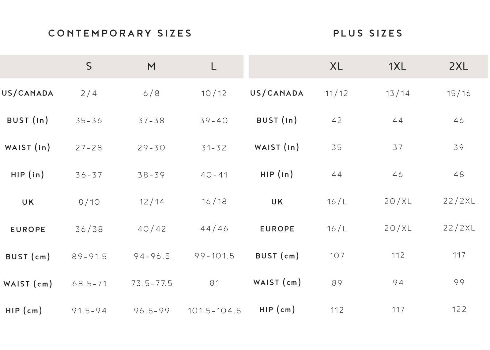Click the 101.5-104.5 hip cm value

click(x=214, y=311)
